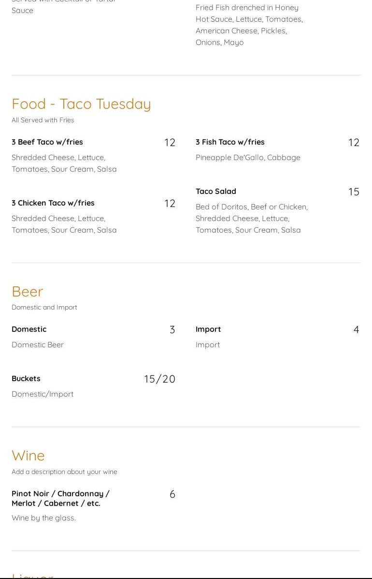This screenshot has height=579, width=372.
Task: Click "Add a description about your wine" text
Action: [64, 472]
